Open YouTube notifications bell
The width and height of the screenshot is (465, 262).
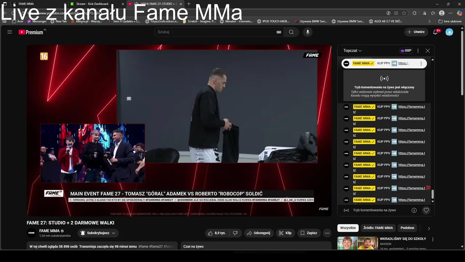435,32
